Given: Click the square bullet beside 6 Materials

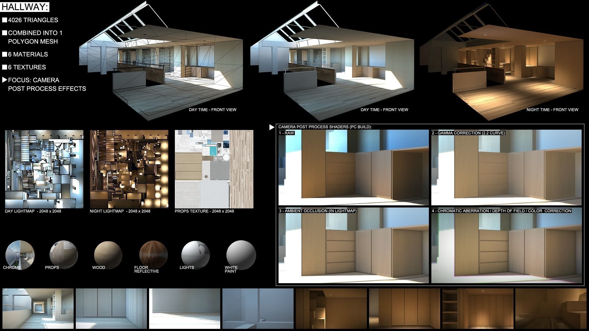Looking at the screenshot, I should coord(5,55).
